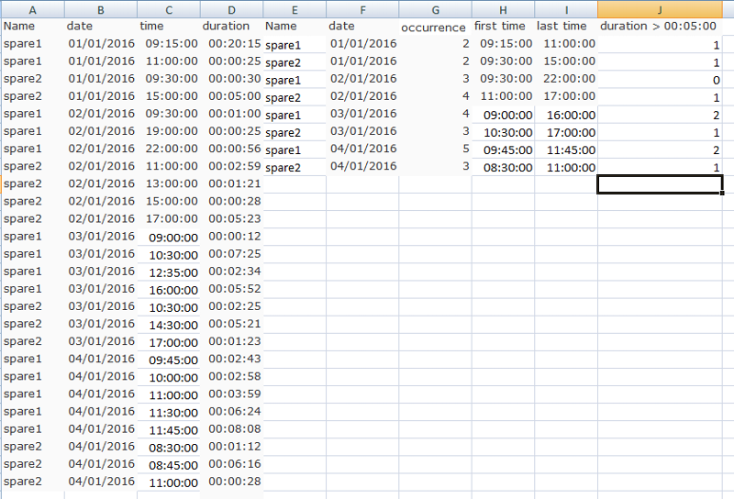Select column A header

point(32,10)
